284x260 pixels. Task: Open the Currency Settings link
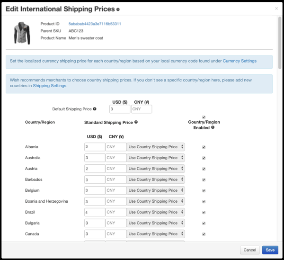(240, 61)
